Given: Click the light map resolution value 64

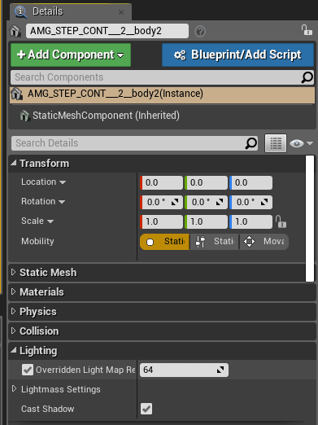Looking at the screenshot, I should 184,370.
